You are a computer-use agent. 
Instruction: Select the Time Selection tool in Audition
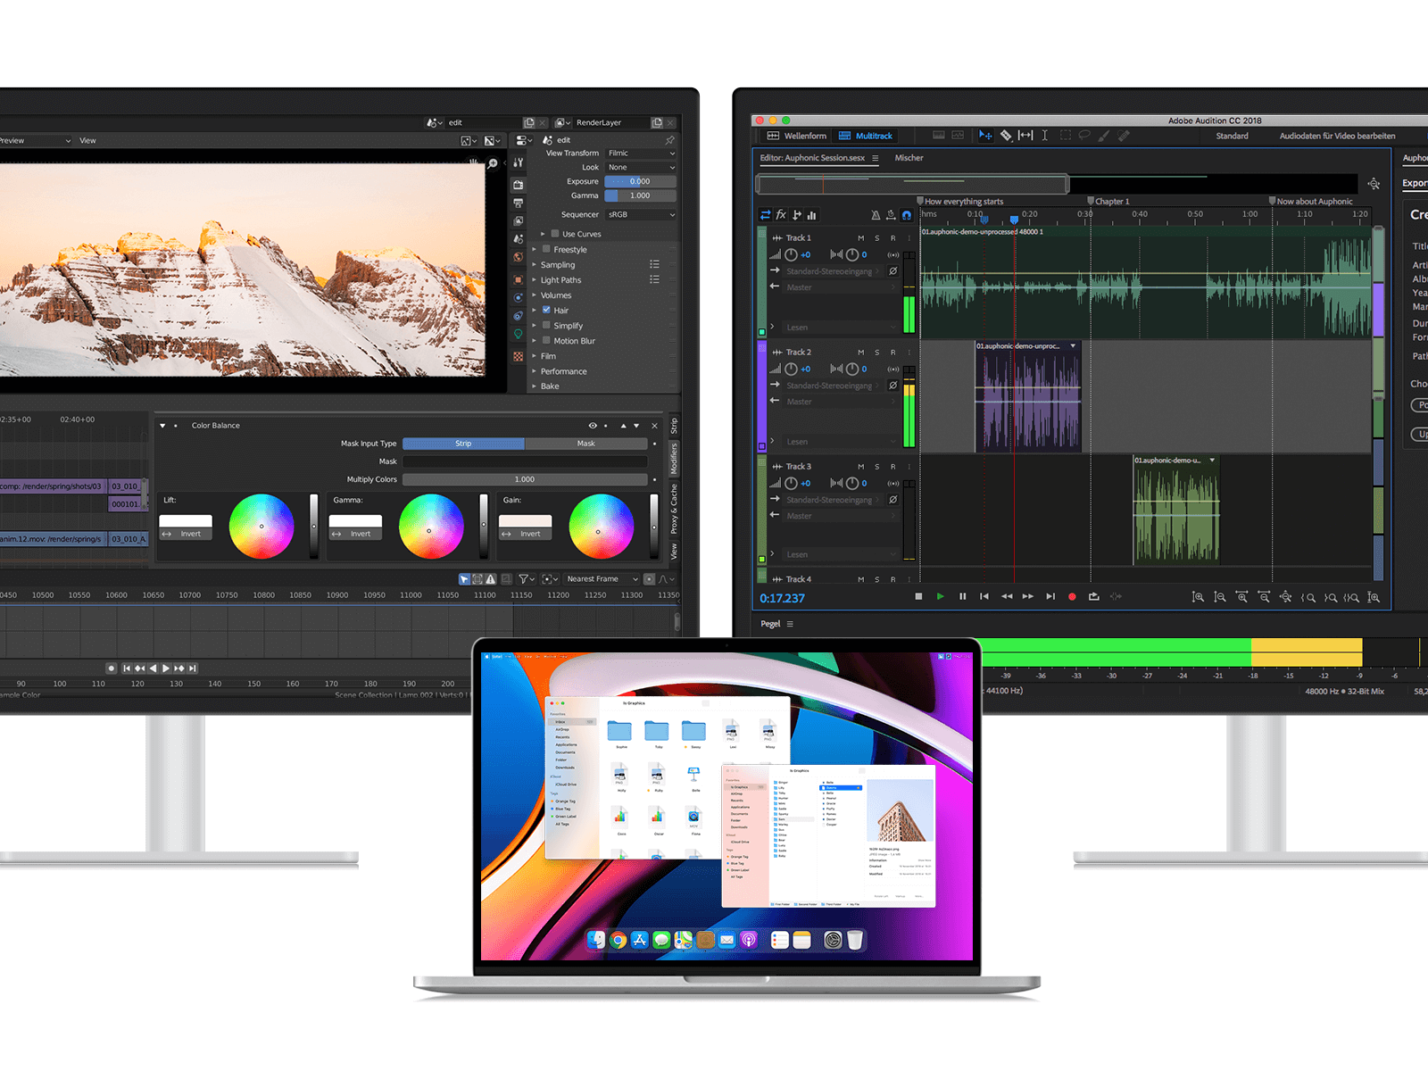1044,136
